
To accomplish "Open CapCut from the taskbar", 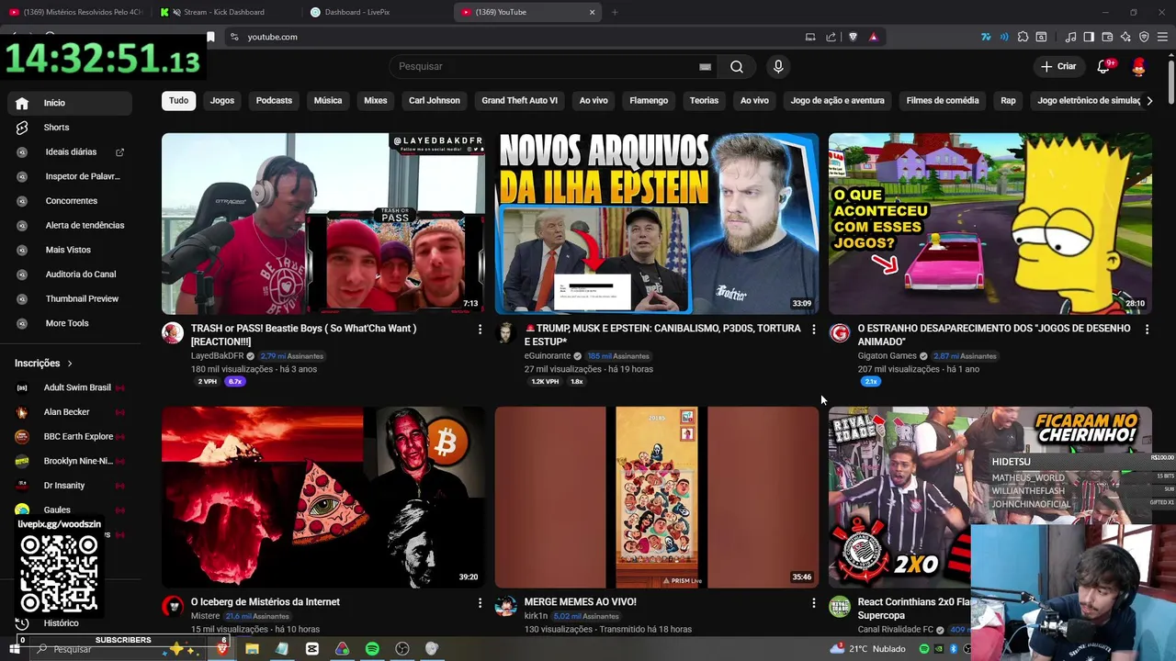I will coord(312,649).
